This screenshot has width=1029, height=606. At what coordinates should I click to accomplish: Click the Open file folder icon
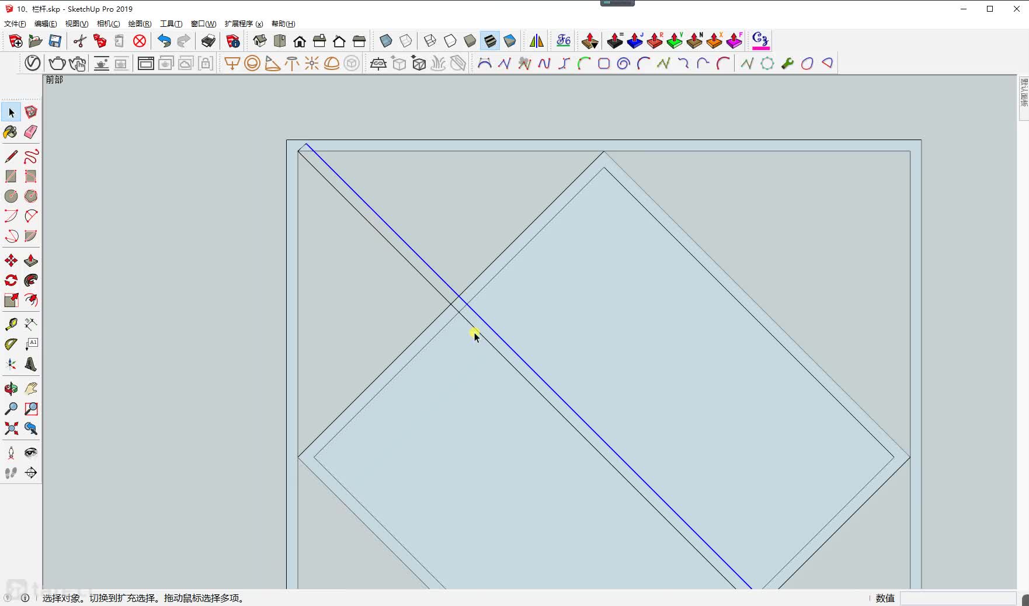click(x=36, y=41)
